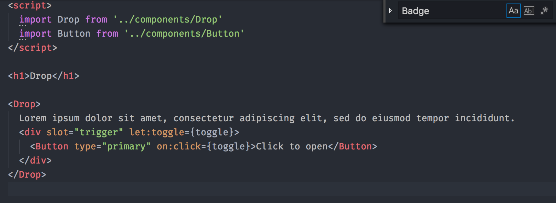The width and height of the screenshot is (556, 203).
Task: Enable the Match Whole Word option
Action: 529,11
